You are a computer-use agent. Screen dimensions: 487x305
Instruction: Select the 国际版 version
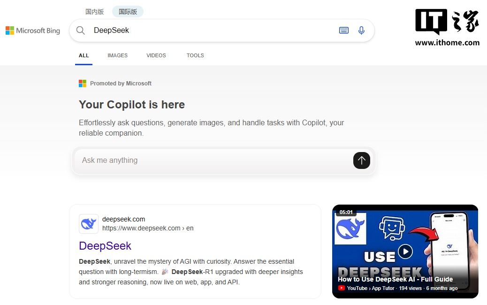pyautogui.click(x=127, y=11)
